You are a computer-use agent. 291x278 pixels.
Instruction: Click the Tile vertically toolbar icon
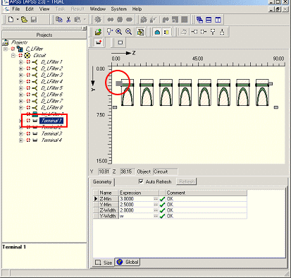pyautogui.click(x=218, y=20)
